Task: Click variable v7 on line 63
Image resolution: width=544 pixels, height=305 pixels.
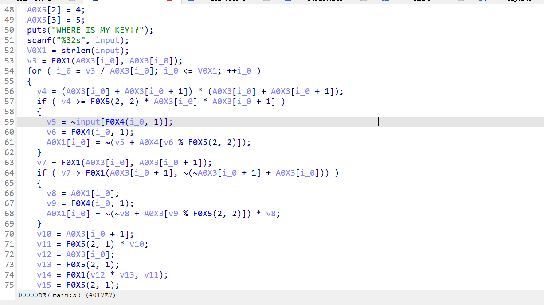Action: pos(42,163)
